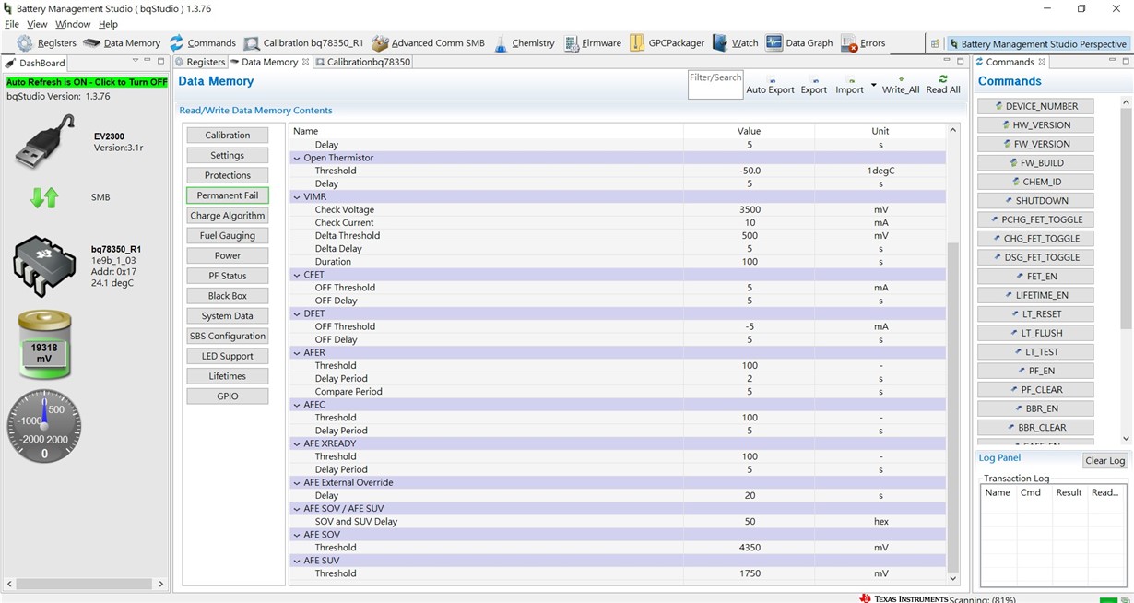
Task: Launch GPCPackager from the toolbar
Action: [667, 43]
